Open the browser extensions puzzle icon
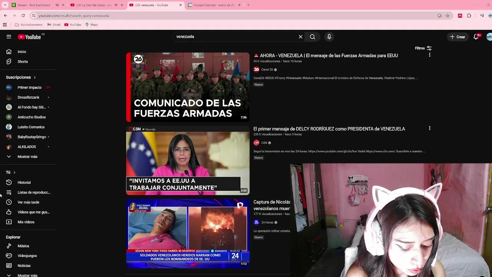Viewport: 492px width, 277px height. coord(469,15)
